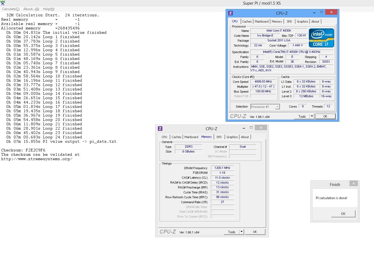This screenshot has width=374, height=280.
Task: Click the FSB:DRAM value 1:18
Action: click(222, 173)
